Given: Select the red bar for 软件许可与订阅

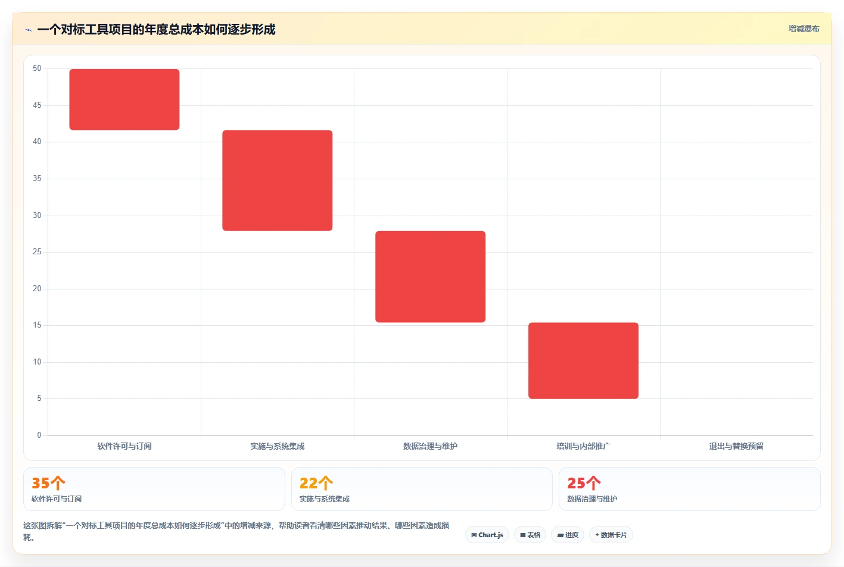Looking at the screenshot, I should pyautogui.click(x=124, y=99).
